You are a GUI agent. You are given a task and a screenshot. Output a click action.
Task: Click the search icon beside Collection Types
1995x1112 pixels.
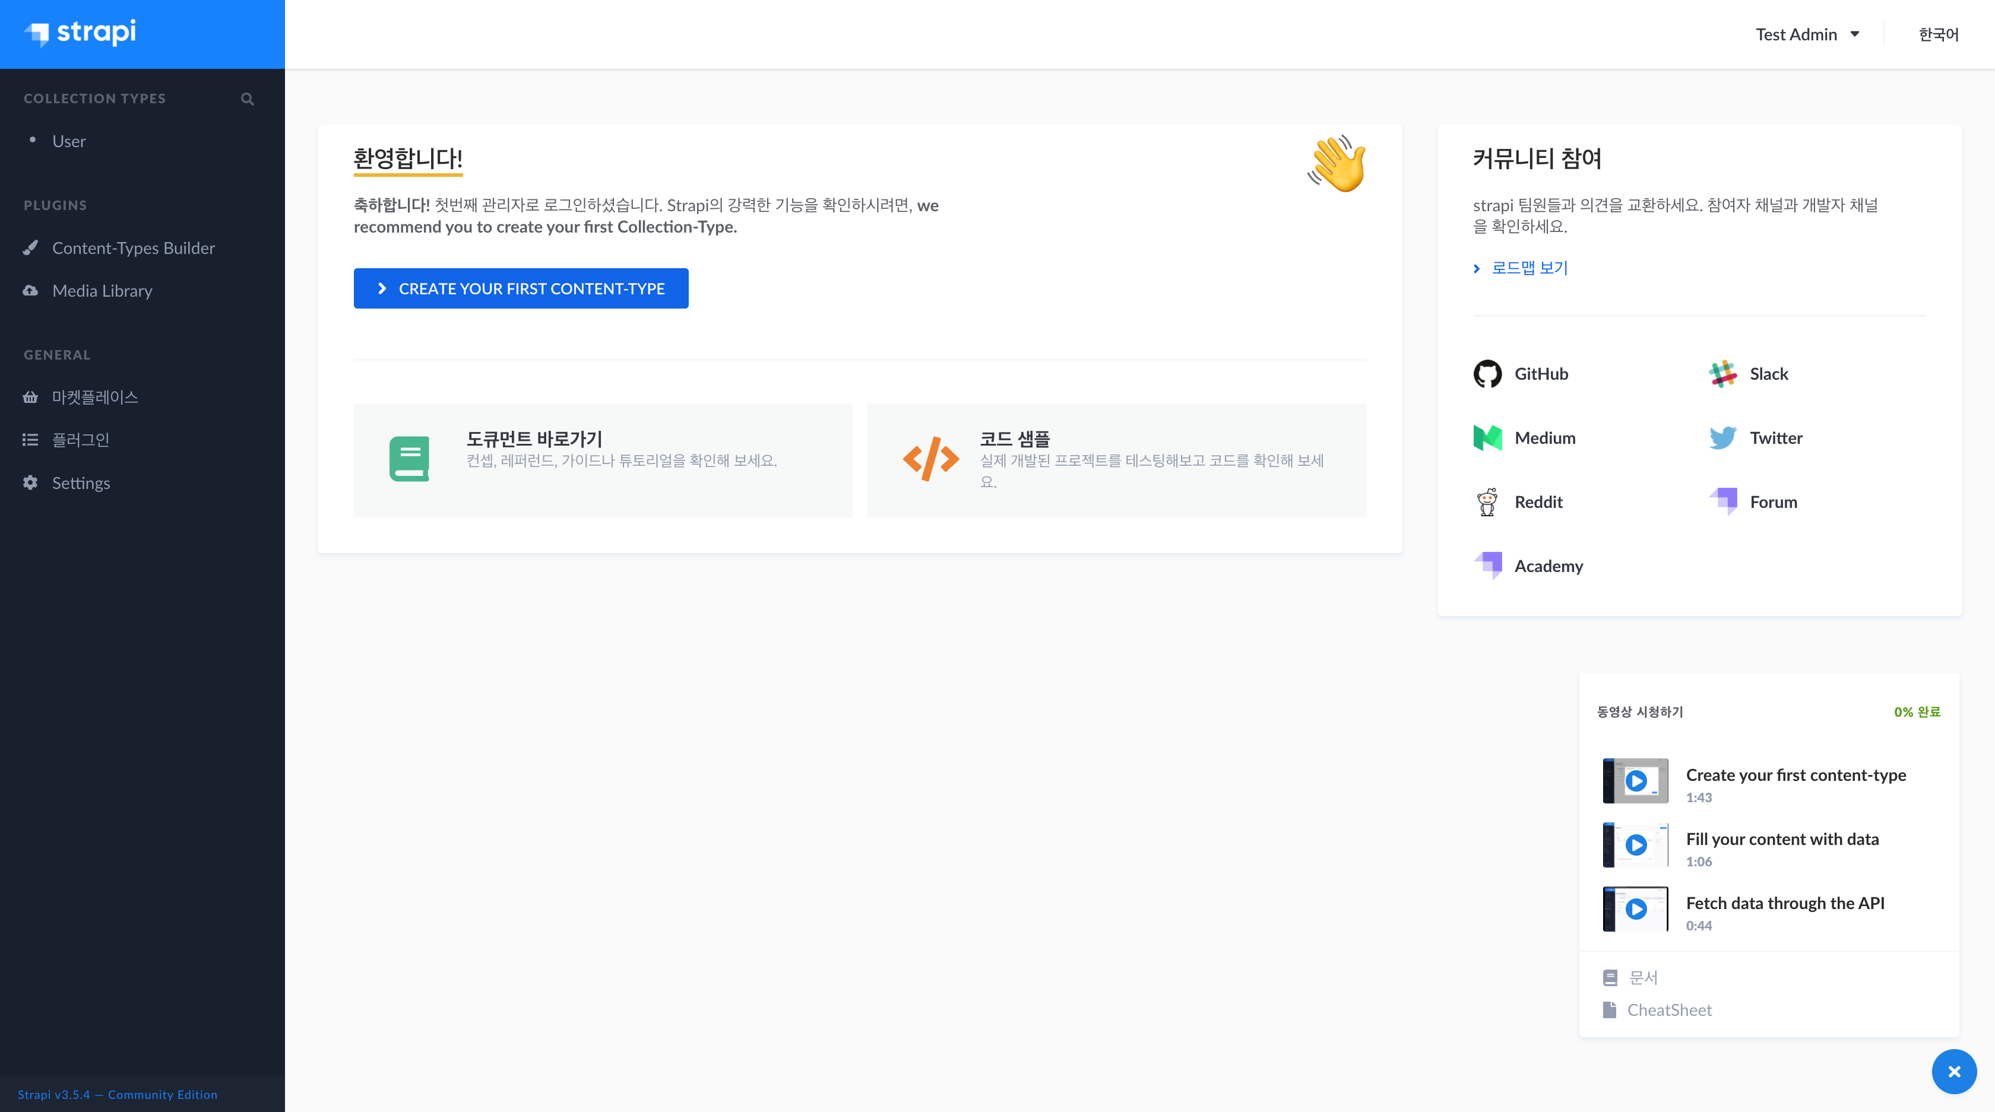click(x=247, y=99)
